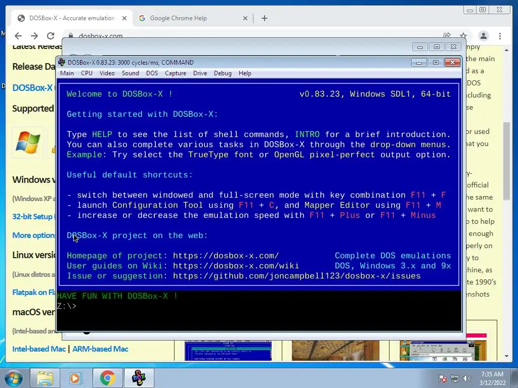Click the scrollbar up arrow in Chrome
The height and width of the screenshot is (388, 518).
coord(506,50)
